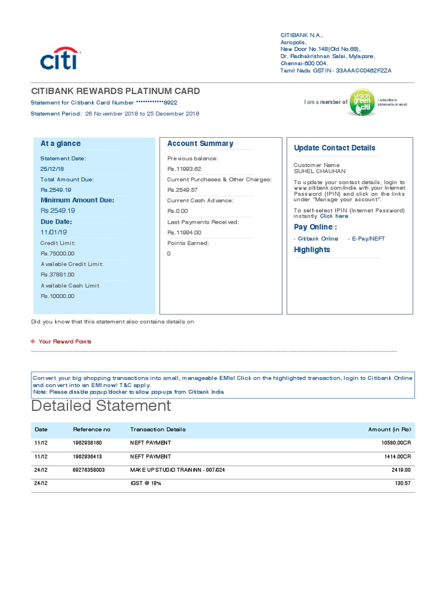Click the Reference no column header

pos(92,429)
